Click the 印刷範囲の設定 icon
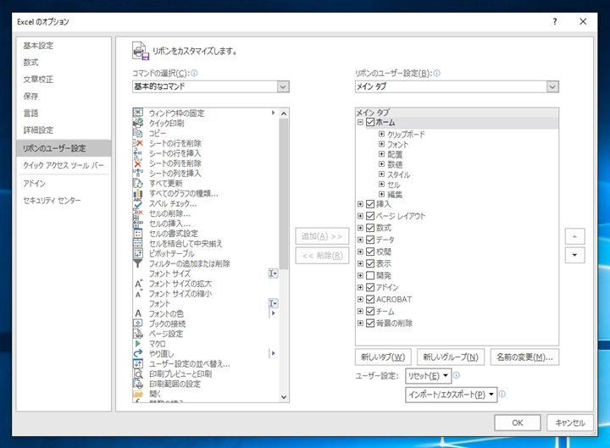610x448 pixels. click(x=138, y=384)
